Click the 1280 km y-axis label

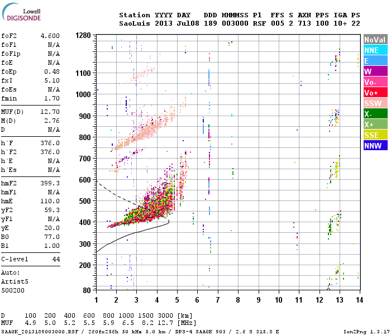83,36
